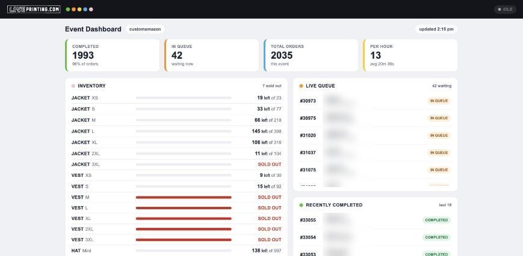This screenshot has height=256, width=523.
Task: Click the green dot in the header
Action: [x=68, y=10]
